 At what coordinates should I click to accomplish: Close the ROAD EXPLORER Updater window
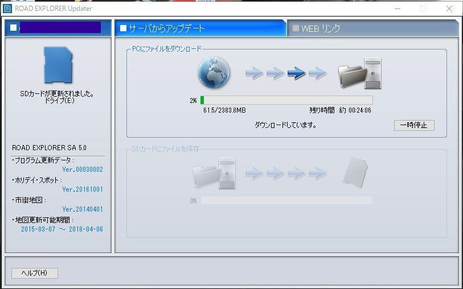449,9
